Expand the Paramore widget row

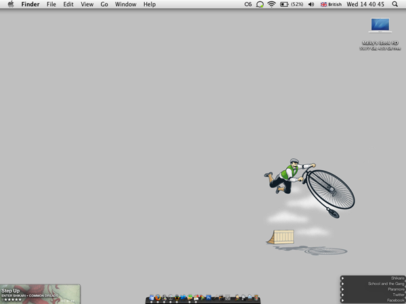tap(342, 289)
